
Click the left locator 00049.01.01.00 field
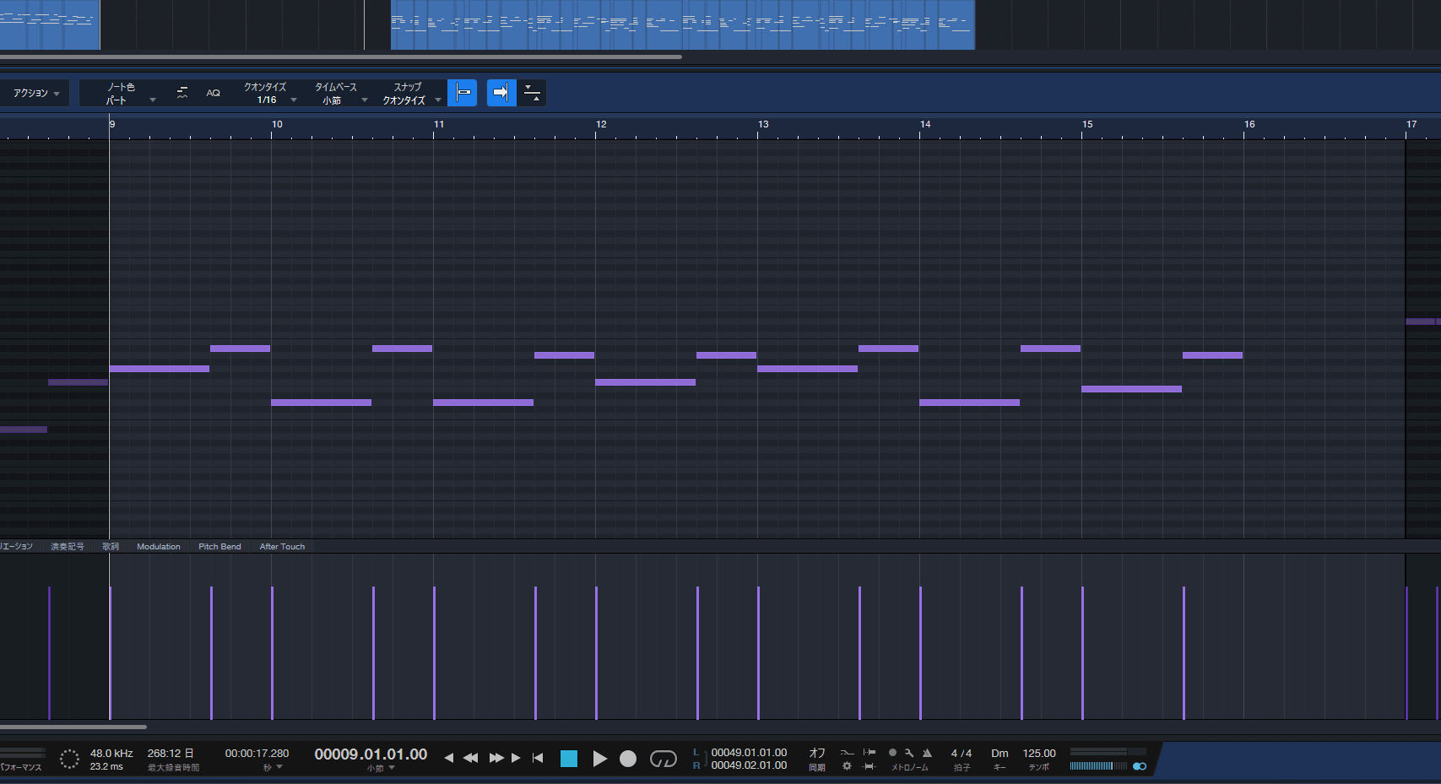(x=749, y=753)
